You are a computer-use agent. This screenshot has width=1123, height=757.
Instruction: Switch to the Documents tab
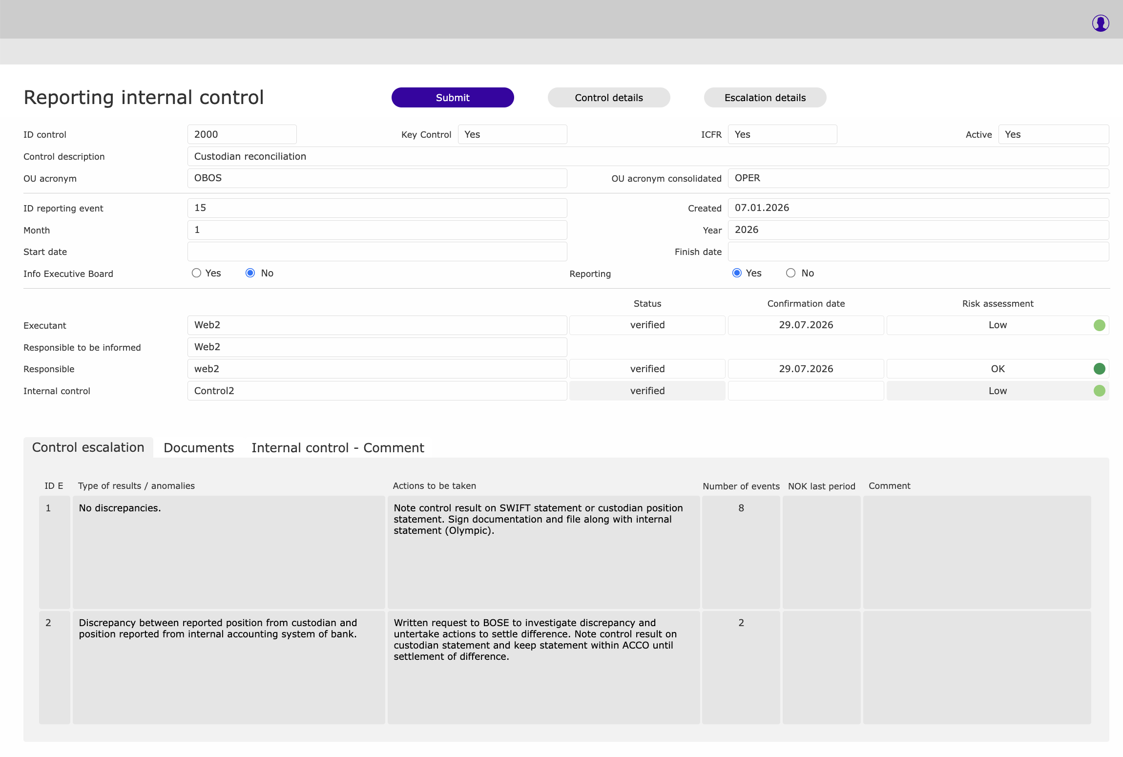coord(199,448)
